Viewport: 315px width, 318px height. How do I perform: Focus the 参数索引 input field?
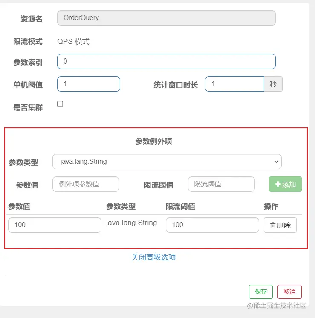point(166,61)
